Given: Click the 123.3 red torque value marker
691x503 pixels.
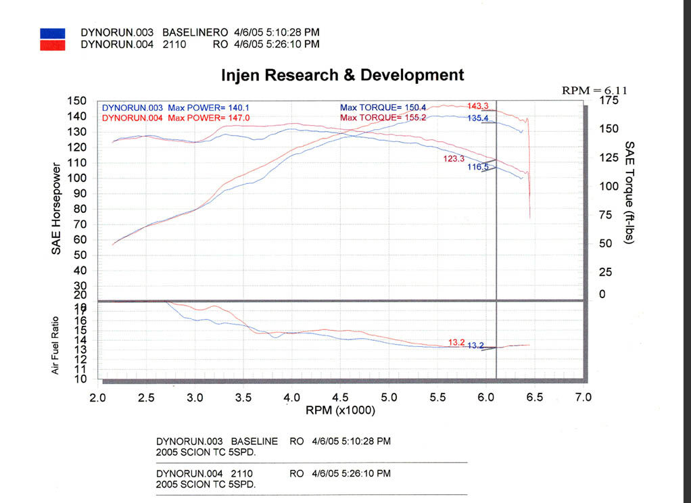Looking at the screenshot, I should (454, 159).
